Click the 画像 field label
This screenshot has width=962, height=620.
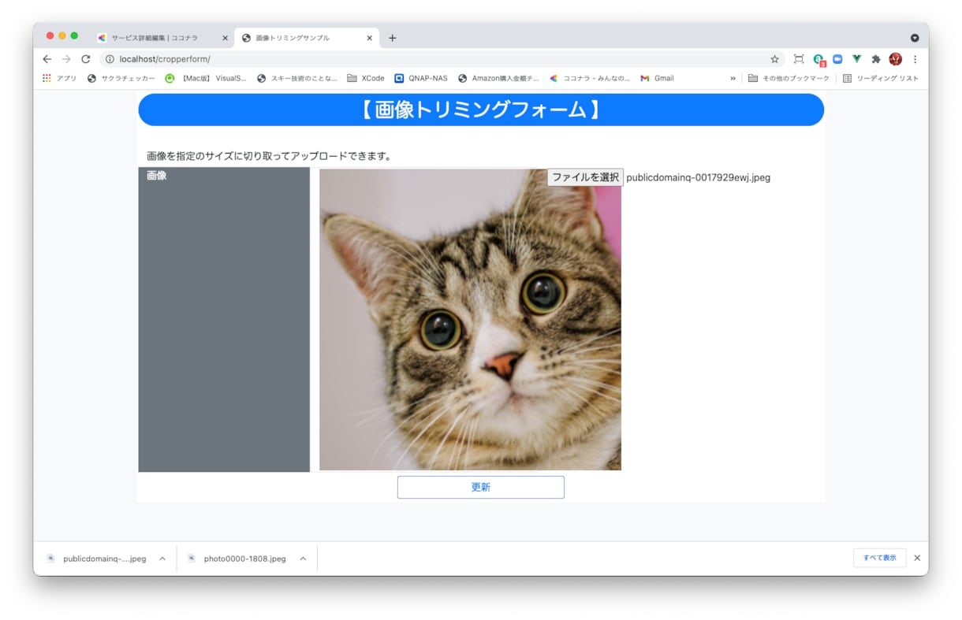(157, 175)
